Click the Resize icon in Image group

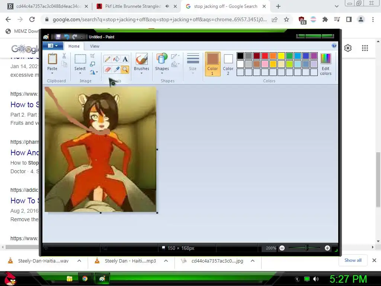tap(92, 64)
